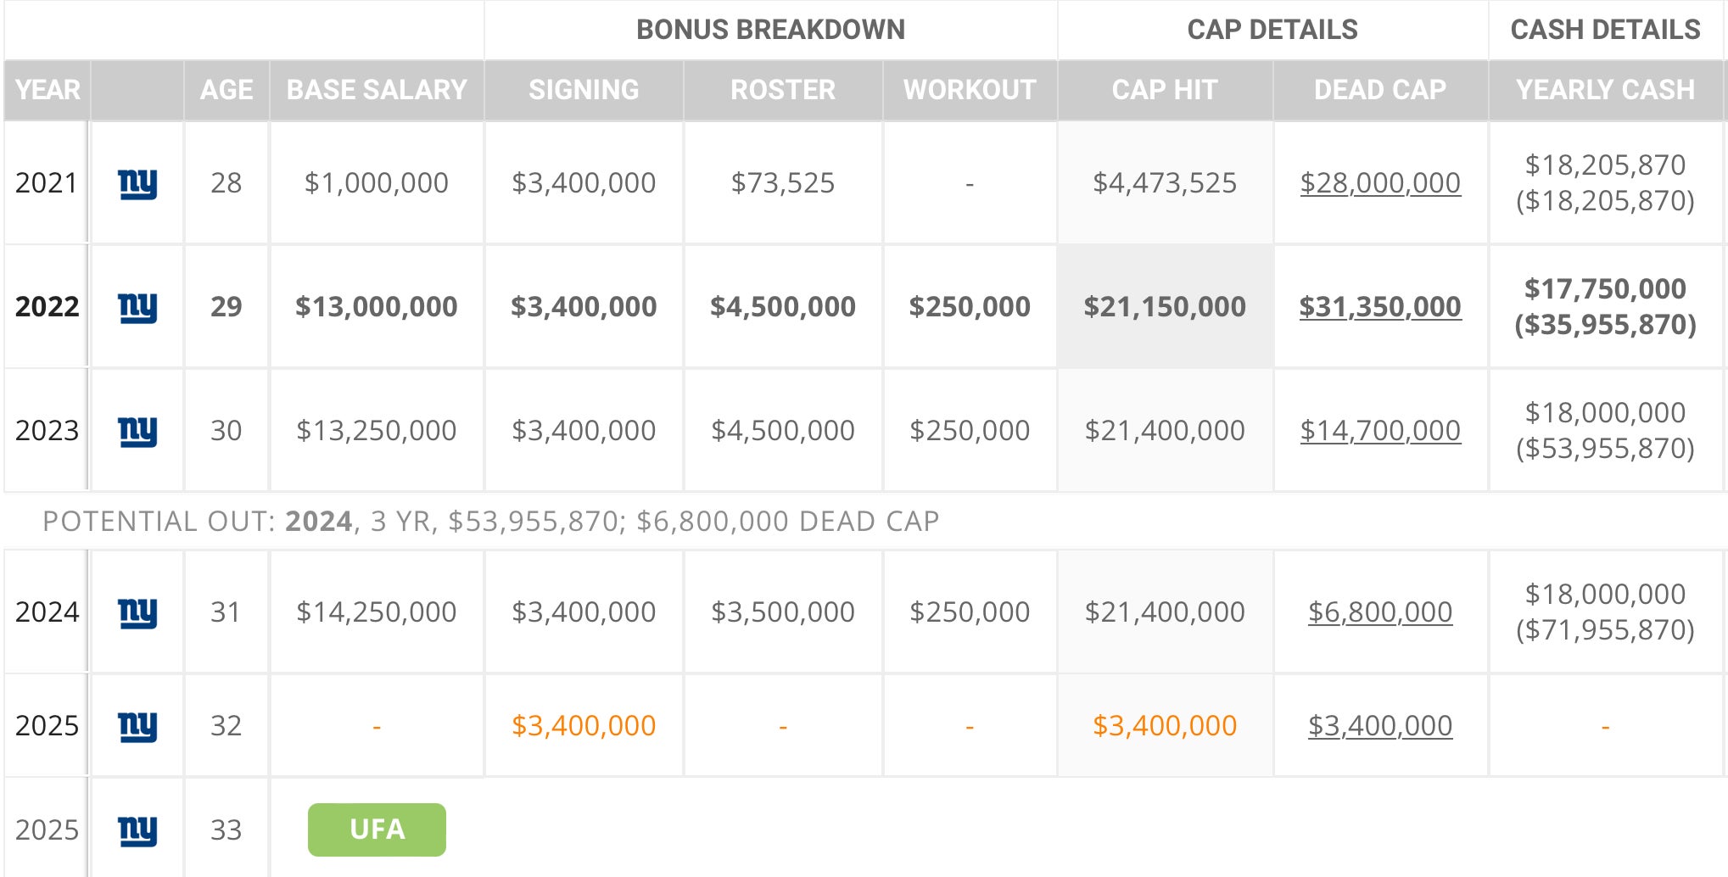Click the Giants logo in the 2024 row

click(137, 612)
